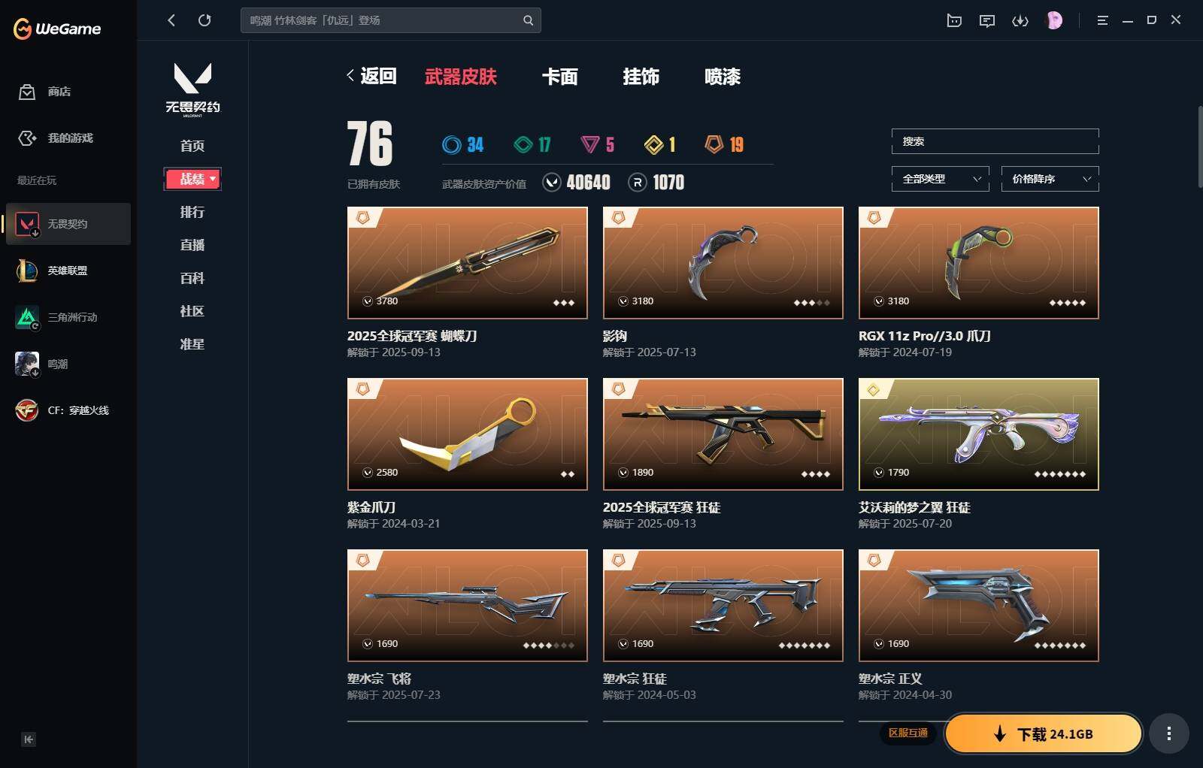This screenshot has height=768, width=1203.
Task: Open the folder icon in top bar
Action: (x=954, y=21)
